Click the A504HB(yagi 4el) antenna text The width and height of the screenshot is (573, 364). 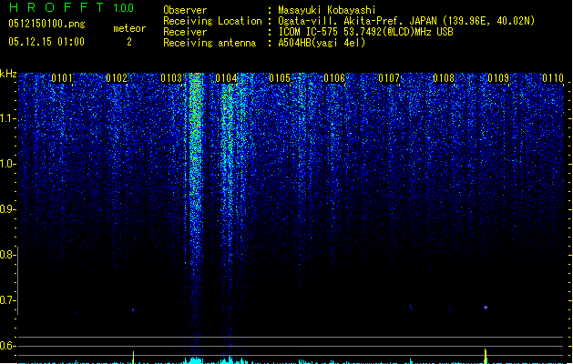coord(322,43)
